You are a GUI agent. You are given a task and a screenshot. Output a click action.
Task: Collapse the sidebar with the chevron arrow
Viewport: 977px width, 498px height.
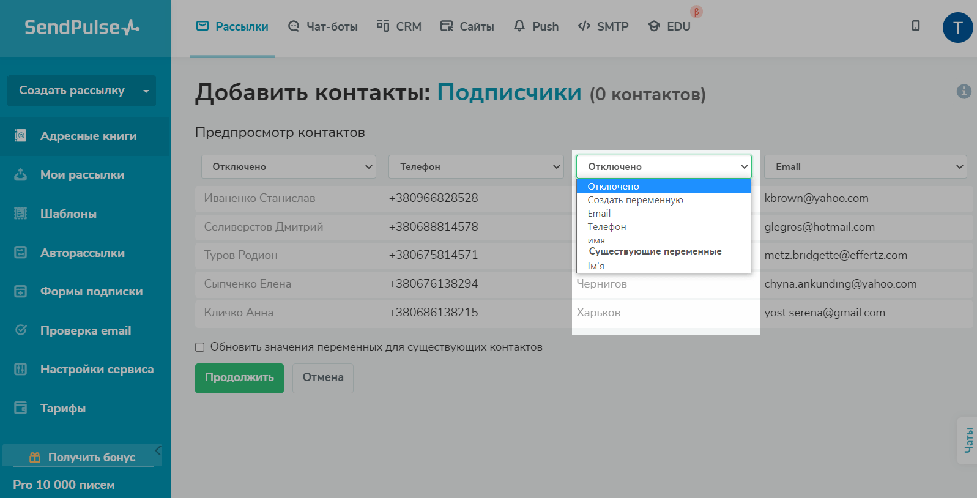tap(158, 451)
